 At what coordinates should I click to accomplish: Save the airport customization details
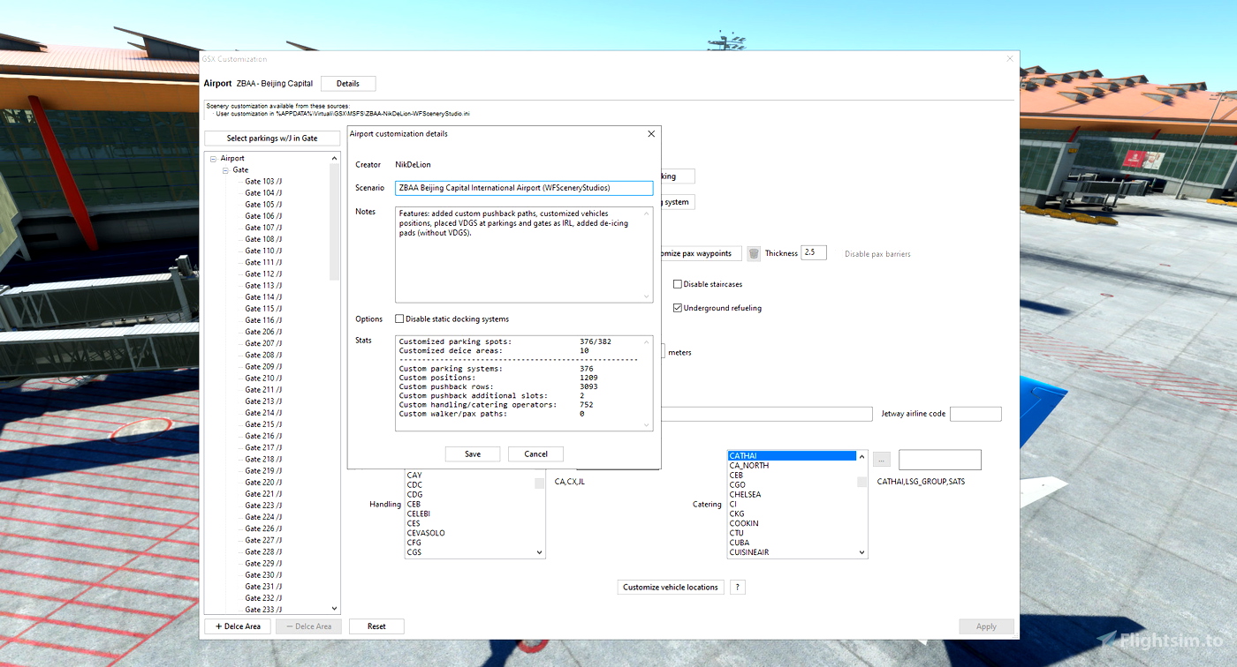pyautogui.click(x=472, y=453)
